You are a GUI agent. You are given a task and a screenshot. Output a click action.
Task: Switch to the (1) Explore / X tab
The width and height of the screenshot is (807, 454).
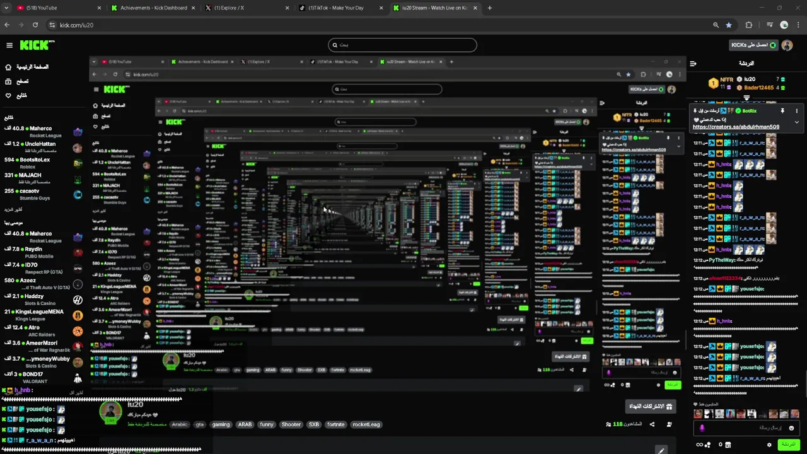click(247, 8)
